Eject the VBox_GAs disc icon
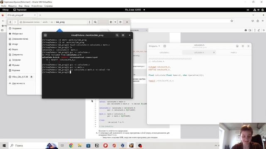Screen dimensions: 266x149 [x=32, y=77]
